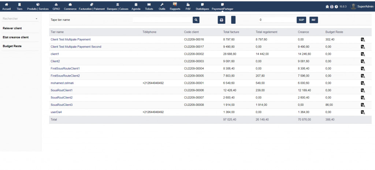
Task: Open detail icon for Client2 row
Action: [x=363, y=61]
